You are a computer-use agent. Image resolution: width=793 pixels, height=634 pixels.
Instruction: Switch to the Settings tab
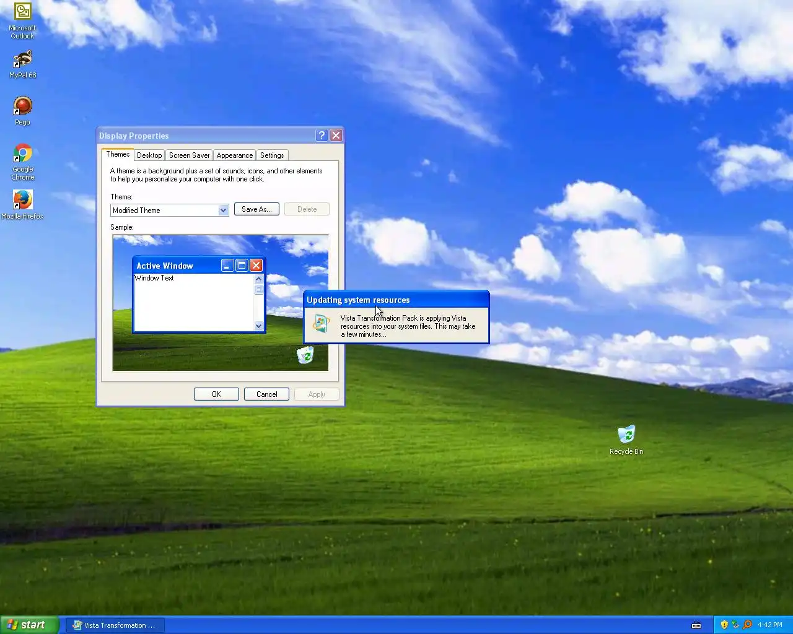272,155
